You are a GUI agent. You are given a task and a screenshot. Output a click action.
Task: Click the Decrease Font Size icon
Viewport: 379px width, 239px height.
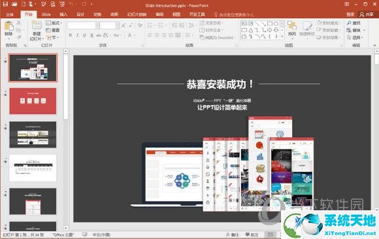131,25
